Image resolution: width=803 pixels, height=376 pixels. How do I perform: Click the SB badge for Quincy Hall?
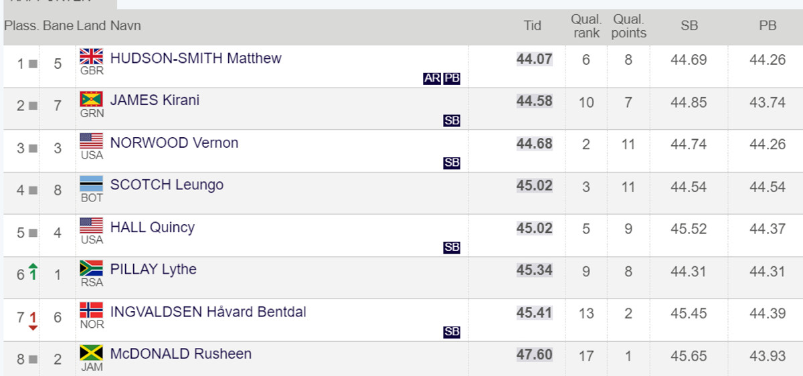[452, 248]
